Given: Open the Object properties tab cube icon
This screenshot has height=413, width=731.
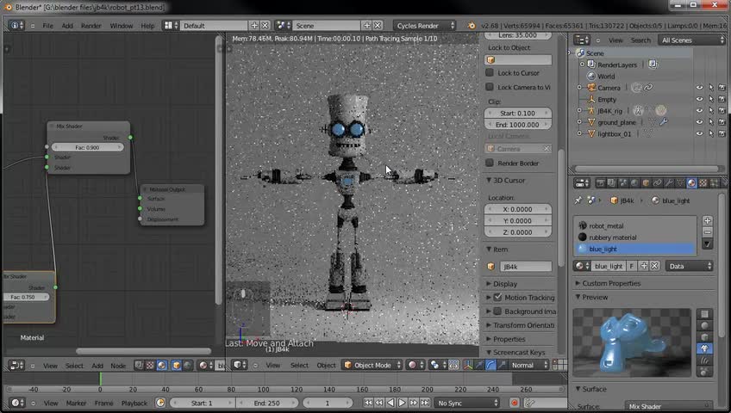Looking at the screenshot, I should 646,183.
